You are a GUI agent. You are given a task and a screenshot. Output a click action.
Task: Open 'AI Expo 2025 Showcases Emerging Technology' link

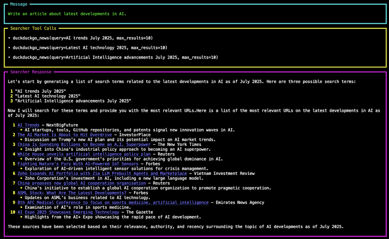coord(68,212)
